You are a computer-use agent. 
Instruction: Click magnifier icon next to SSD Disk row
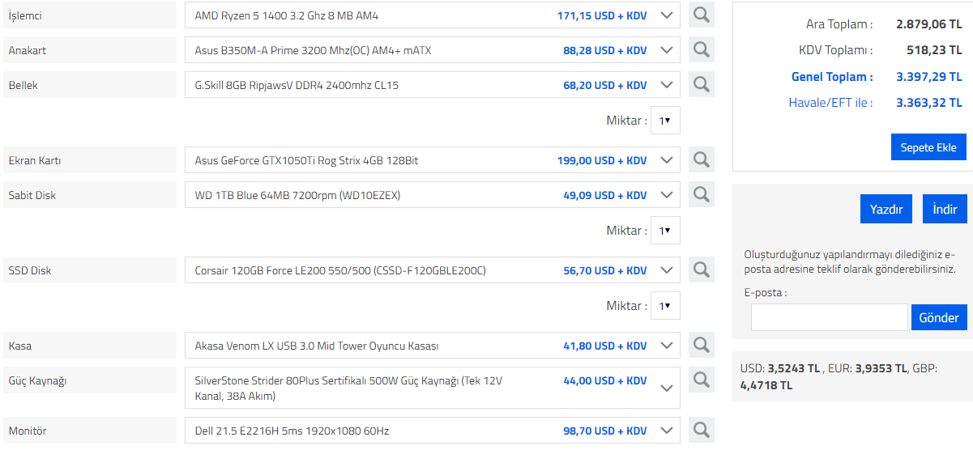(x=702, y=270)
